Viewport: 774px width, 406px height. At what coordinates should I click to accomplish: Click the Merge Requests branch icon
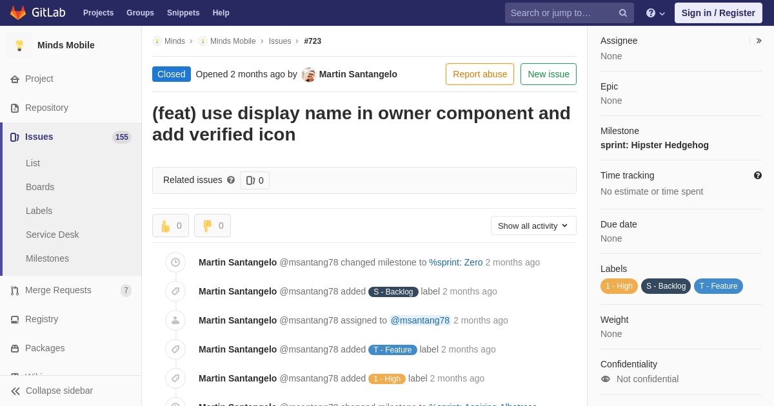pyautogui.click(x=15, y=291)
